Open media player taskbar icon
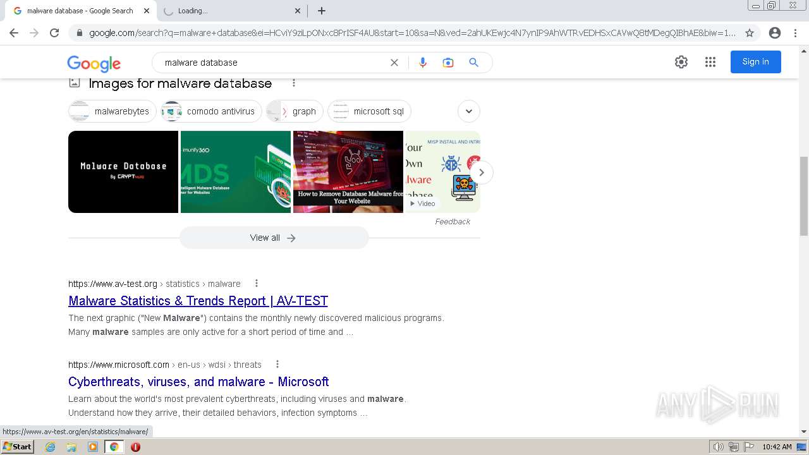 pos(93,447)
